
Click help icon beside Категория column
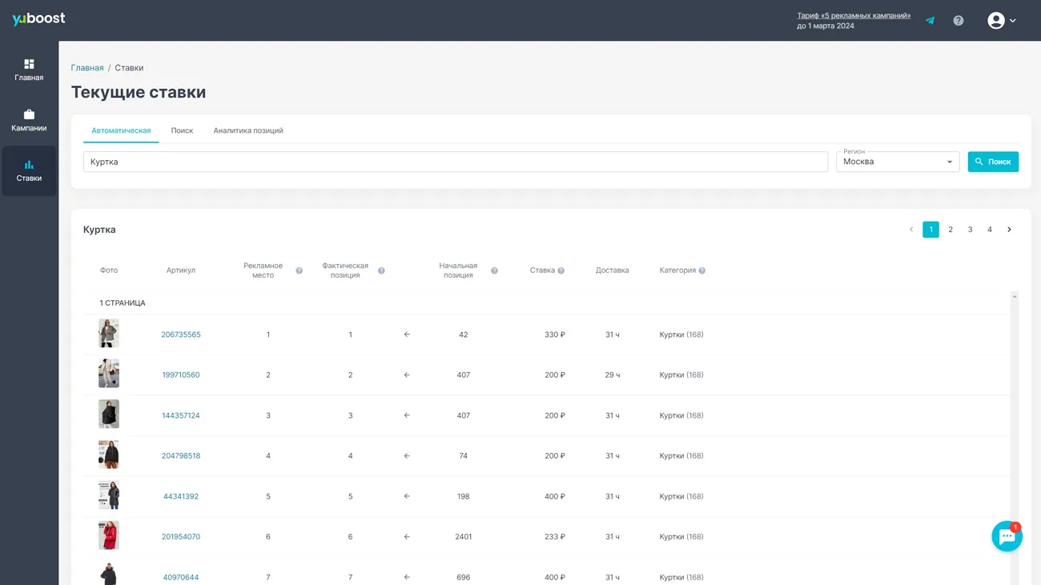click(701, 270)
